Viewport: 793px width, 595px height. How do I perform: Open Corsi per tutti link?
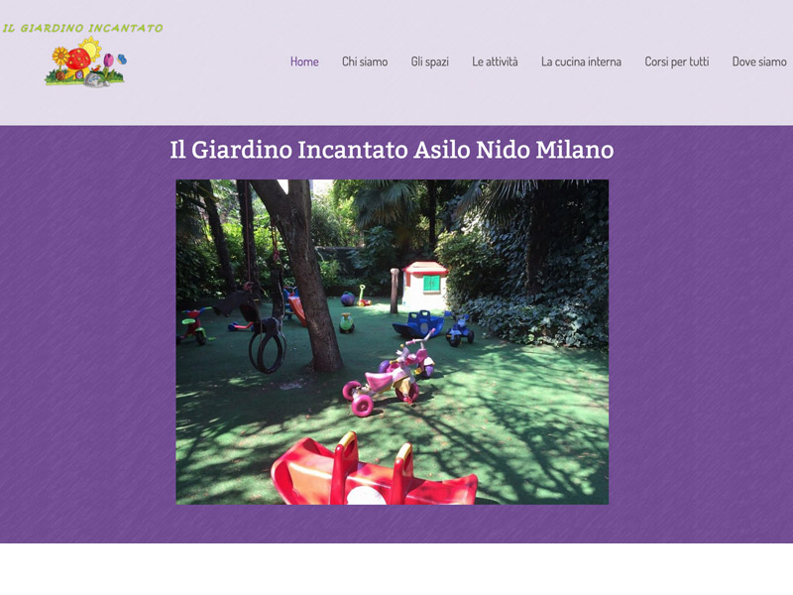(x=677, y=61)
